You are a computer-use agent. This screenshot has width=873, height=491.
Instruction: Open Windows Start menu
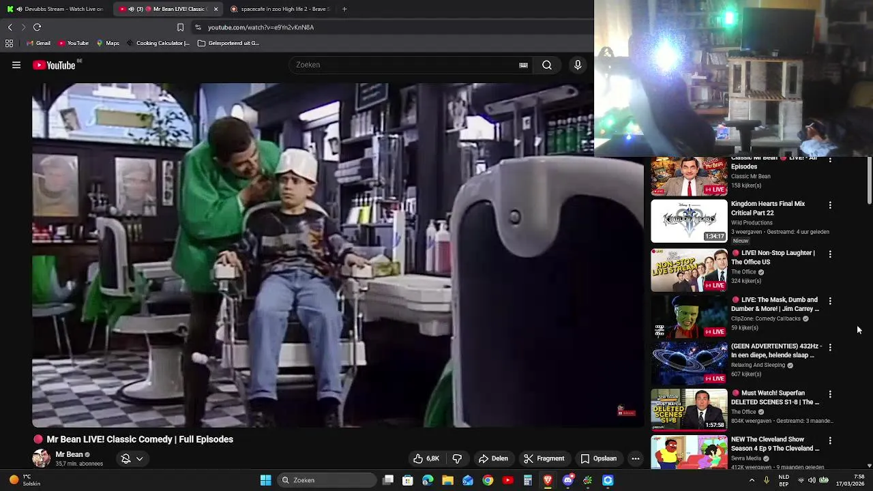(265, 480)
